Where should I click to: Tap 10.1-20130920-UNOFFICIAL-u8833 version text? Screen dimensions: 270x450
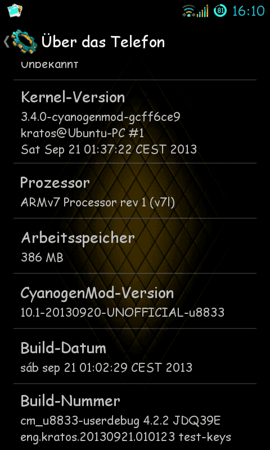(123, 313)
